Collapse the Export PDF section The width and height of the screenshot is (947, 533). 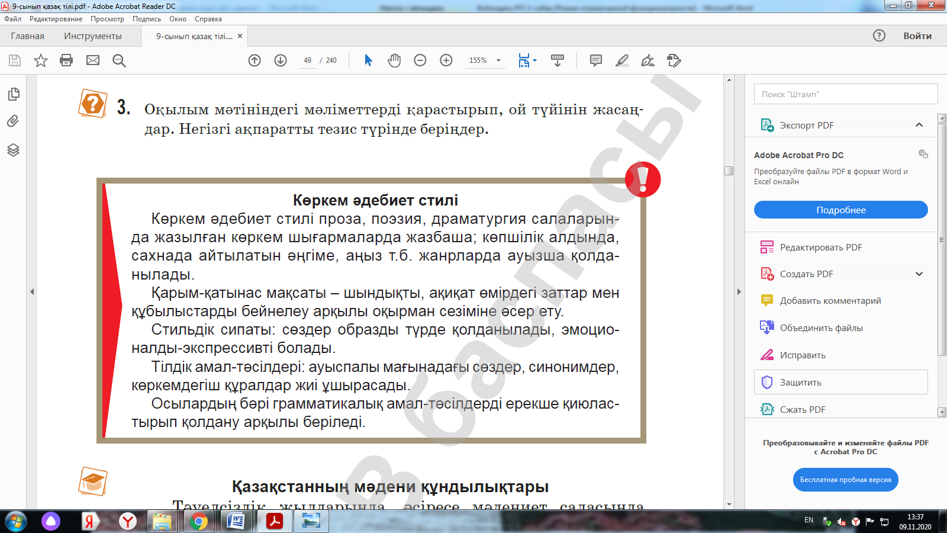919,125
